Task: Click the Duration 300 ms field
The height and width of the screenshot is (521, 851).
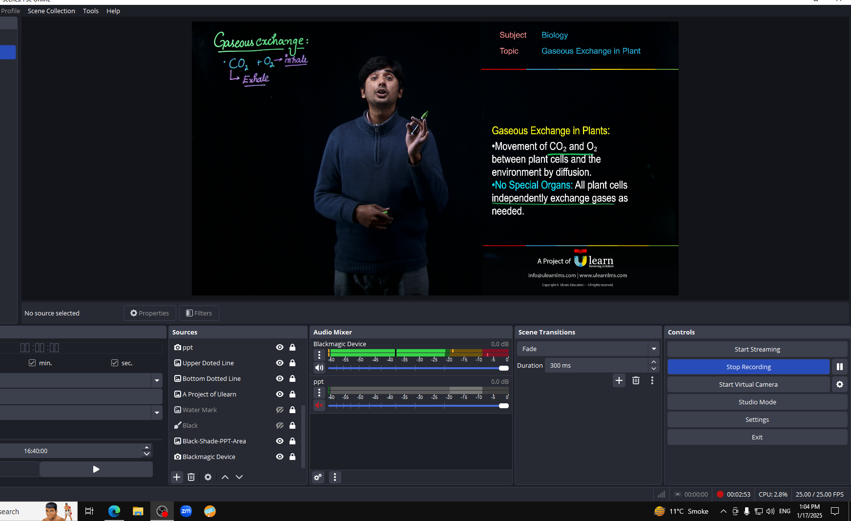Action: tap(597, 365)
